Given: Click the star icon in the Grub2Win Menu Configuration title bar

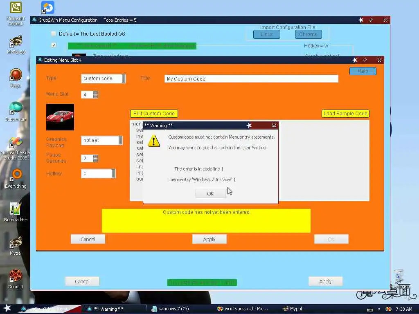Looking at the screenshot, I should tap(361, 20).
